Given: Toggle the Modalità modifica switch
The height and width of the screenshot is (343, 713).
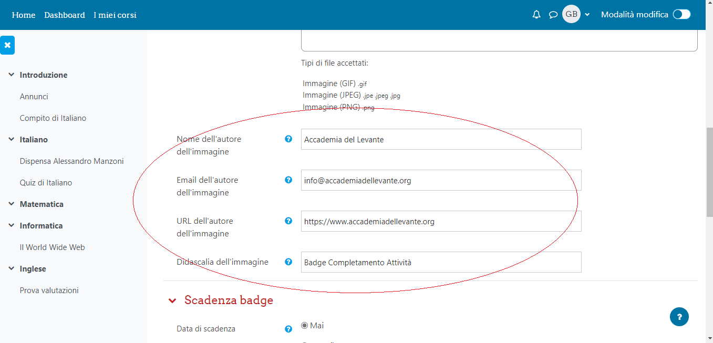Looking at the screenshot, I should 681,15.
